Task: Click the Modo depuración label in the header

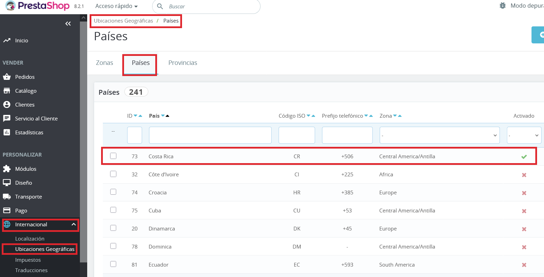Action: pyautogui.click(x=527, y=6)
